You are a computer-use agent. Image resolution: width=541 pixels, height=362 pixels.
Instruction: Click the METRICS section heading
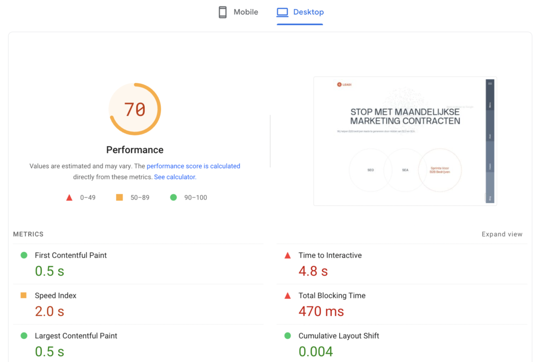pos(29,234)
